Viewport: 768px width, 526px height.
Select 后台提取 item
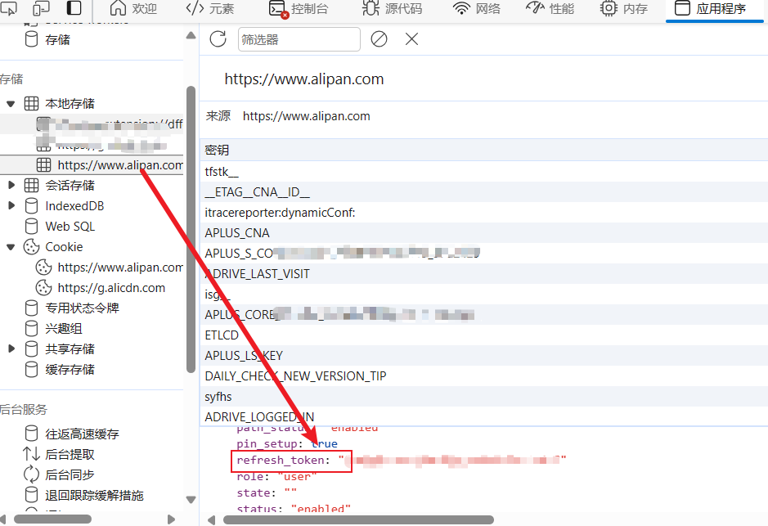70,455
